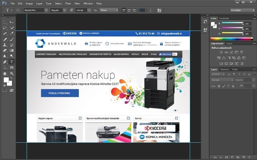Screen dimensions: 257x160
Task: Select the Lasso tool
Action: (5, 28)
